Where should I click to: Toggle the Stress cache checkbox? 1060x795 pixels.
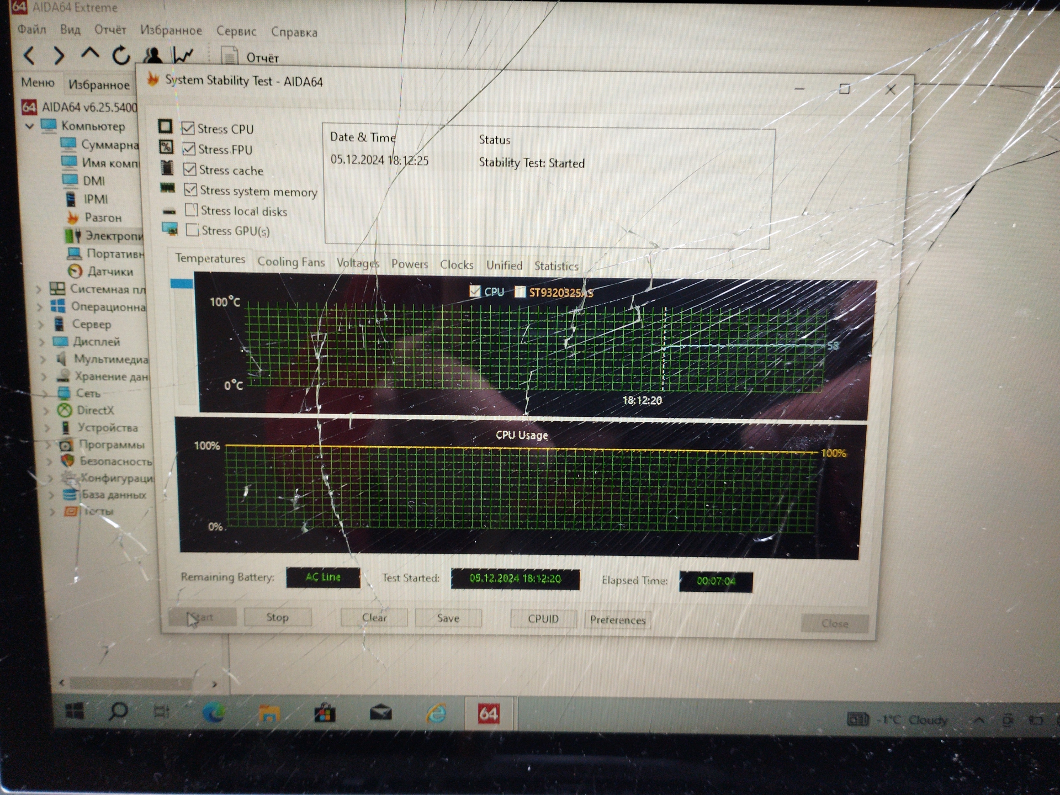point(189,169)
